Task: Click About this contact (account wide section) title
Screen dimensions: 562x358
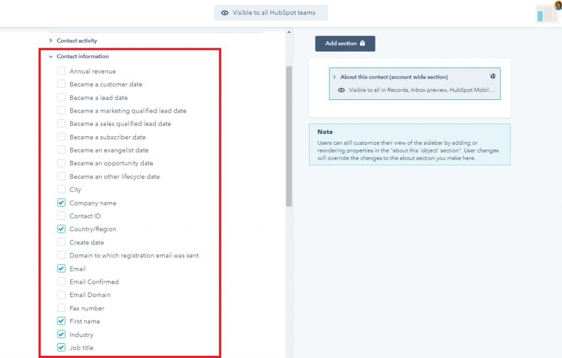Action: [394, 77]
